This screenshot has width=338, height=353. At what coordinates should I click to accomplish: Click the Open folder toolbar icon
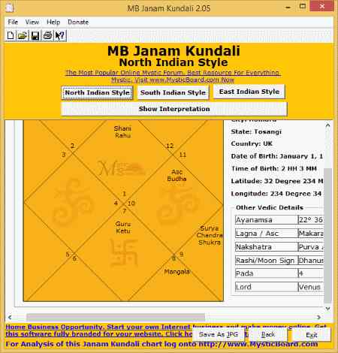23,35
